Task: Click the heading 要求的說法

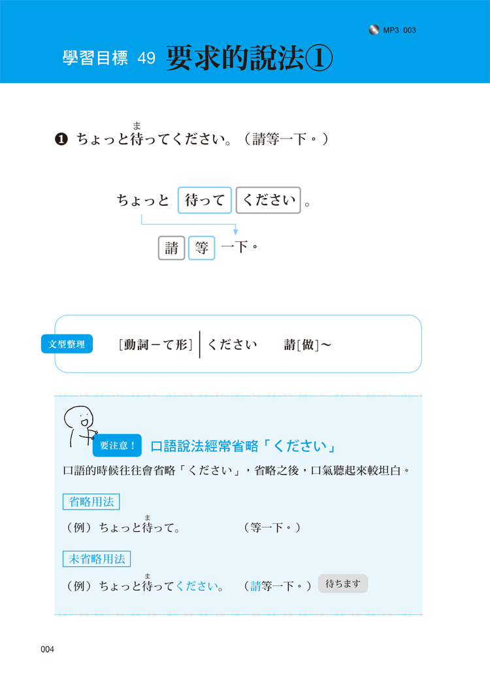Action: pyautogui.click(x=235, y=58)
